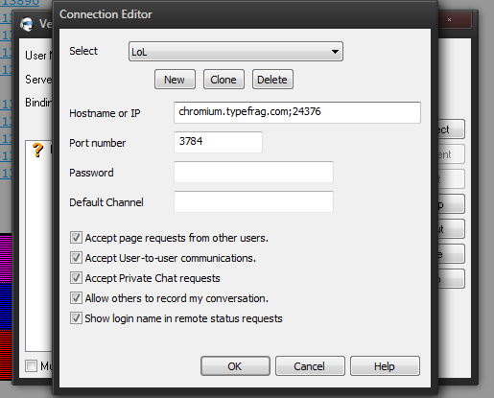
Task: Focus the Hostname or IP field
Action: [297, 112]
